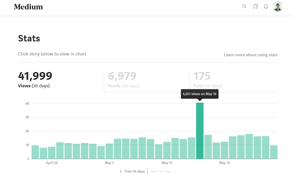
Task: Click left chevron beside Prev 30 days
Action: (x=121, y=171)
